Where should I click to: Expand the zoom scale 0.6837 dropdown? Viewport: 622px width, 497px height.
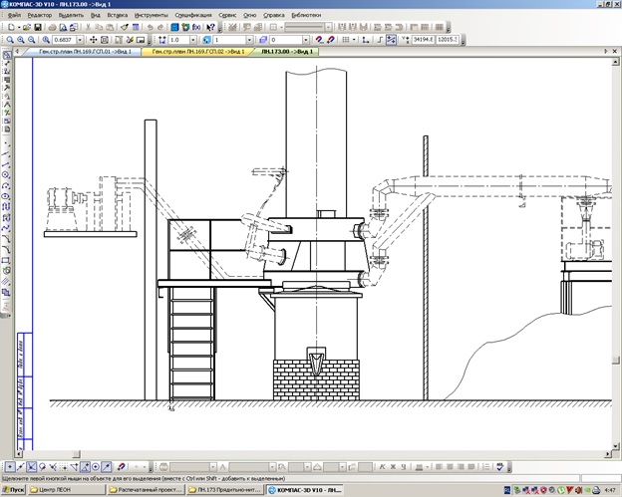[80, 40]
